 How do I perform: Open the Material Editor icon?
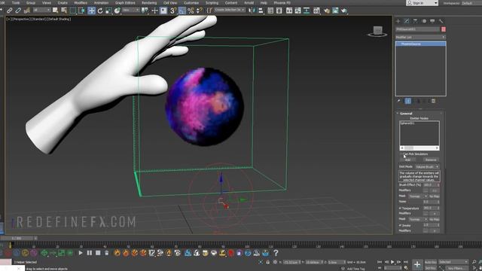click(316, 11)
